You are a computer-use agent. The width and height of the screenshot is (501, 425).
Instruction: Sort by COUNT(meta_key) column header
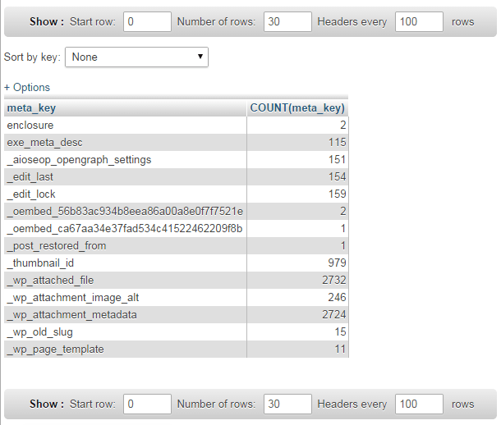coord(296,107)
